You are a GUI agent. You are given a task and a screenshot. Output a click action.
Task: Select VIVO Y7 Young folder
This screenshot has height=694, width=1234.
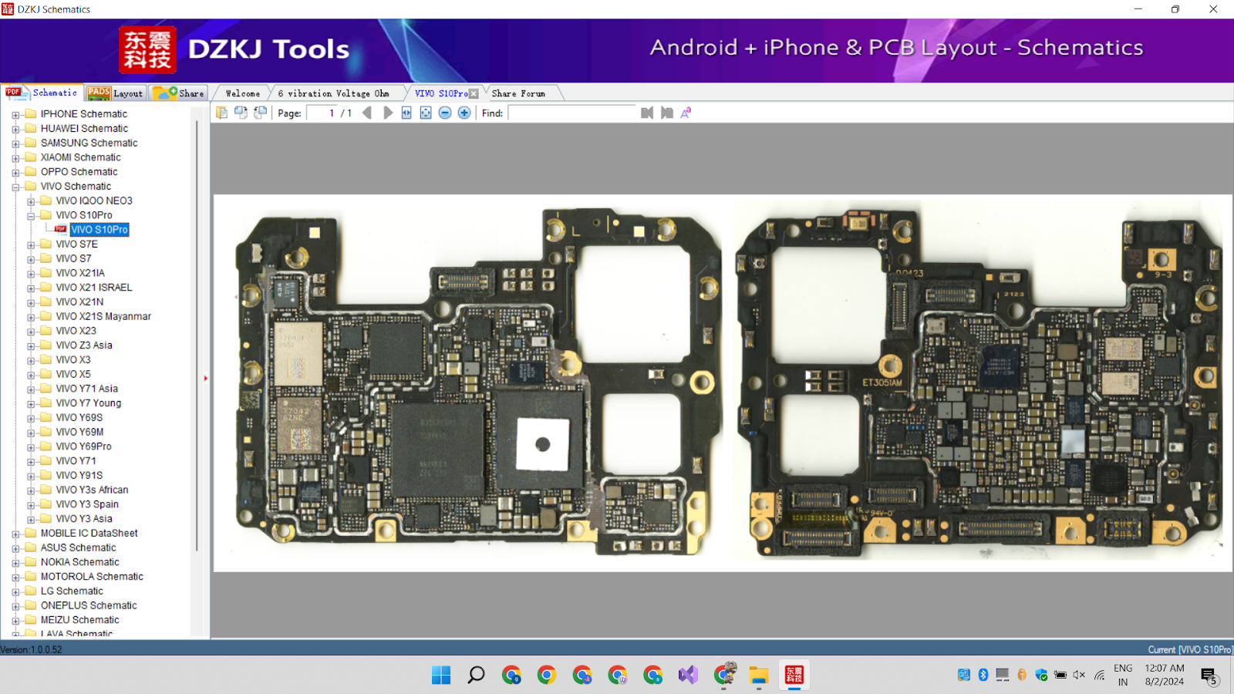point(89,403)
